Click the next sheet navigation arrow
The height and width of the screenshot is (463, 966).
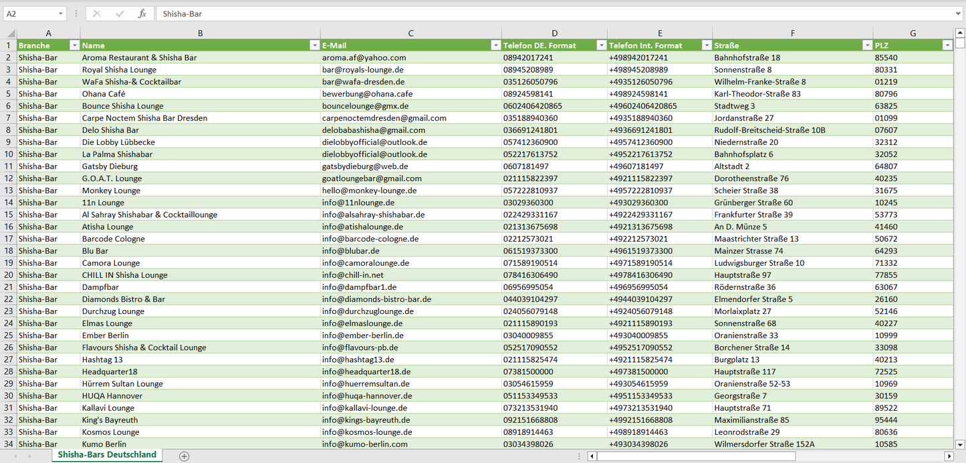[29, 456]
